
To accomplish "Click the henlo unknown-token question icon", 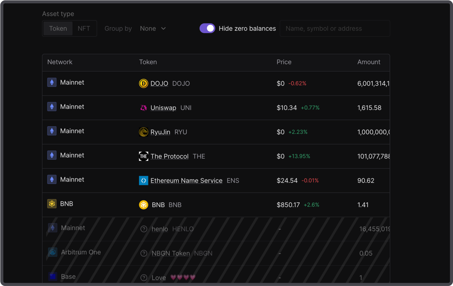I will point(144,229).
